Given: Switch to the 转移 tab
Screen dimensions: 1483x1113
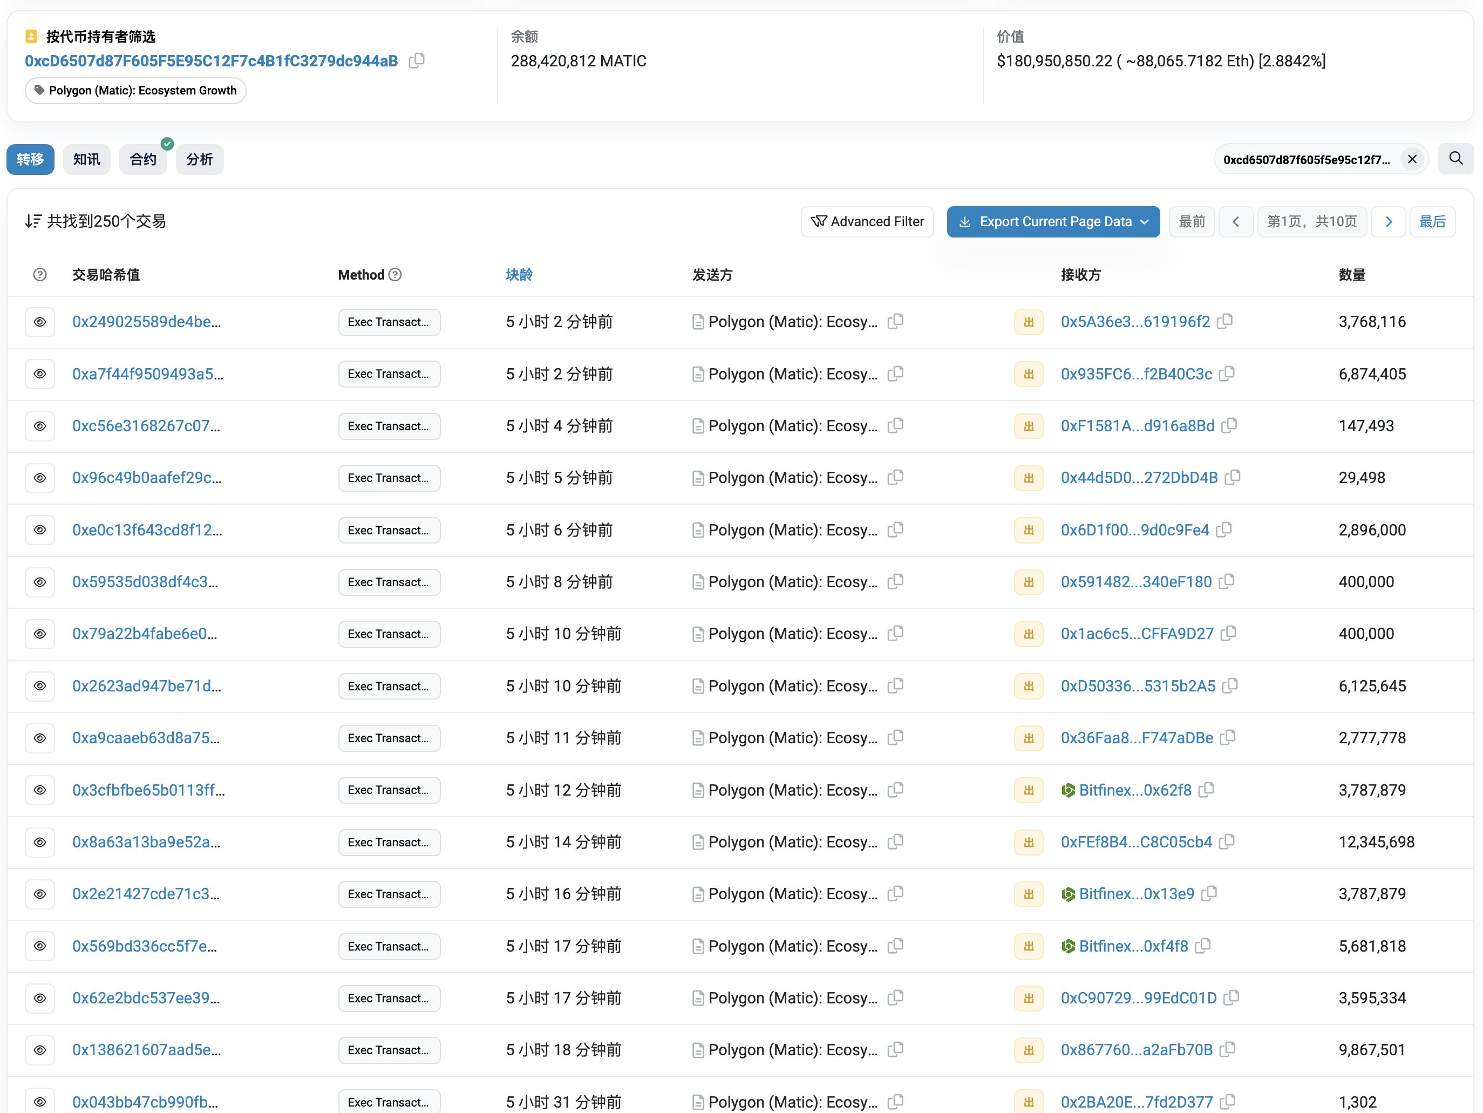Looking at the screenshot, I should (x=30, y=160).
